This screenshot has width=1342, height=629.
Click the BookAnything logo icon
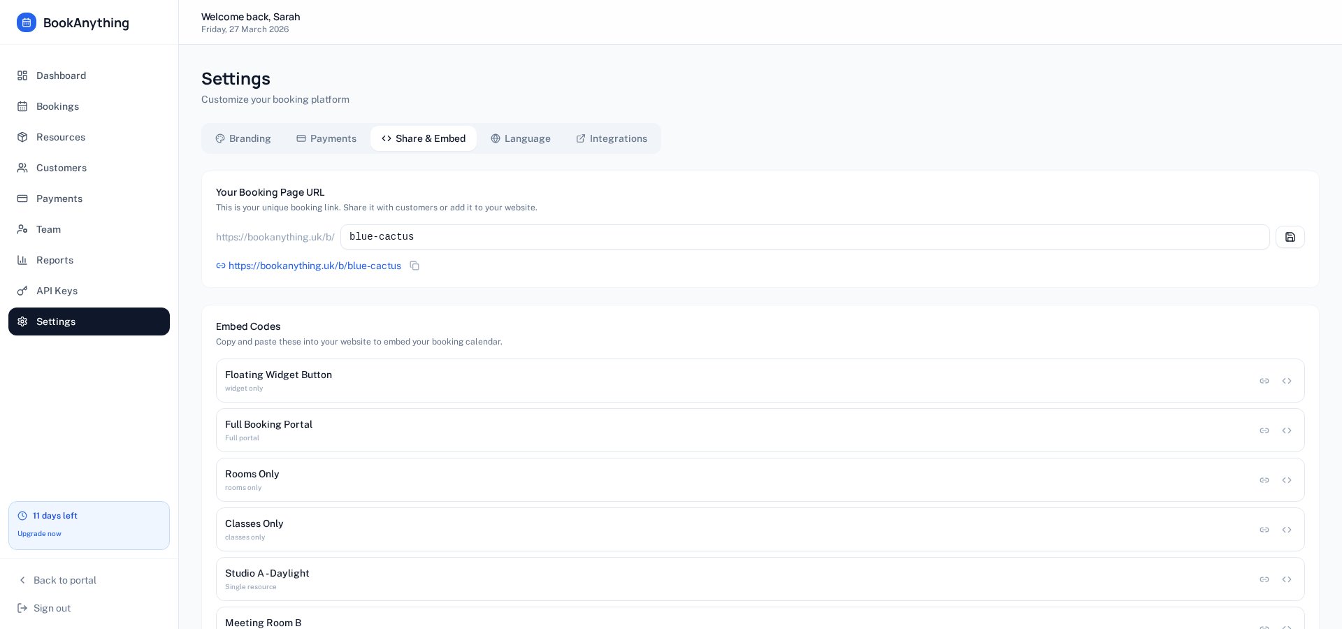click(x=27, y=22)
